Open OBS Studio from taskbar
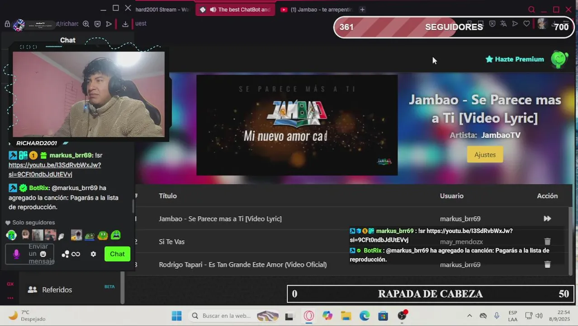The image size is (578, 326). point(402,316)
